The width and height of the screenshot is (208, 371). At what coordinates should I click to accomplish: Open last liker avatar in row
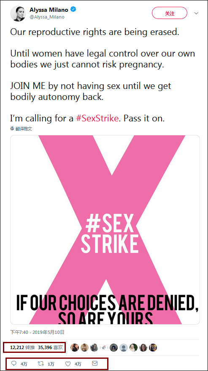(x=153, y=347)
